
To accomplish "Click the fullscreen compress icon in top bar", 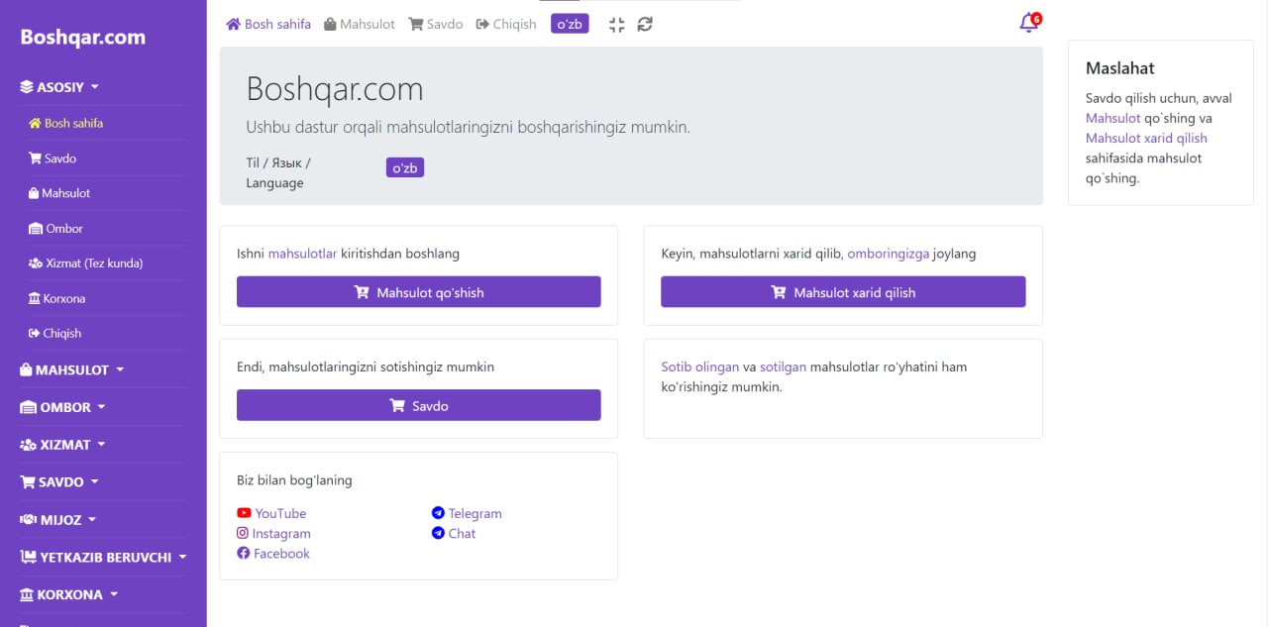I will (x=616, y=25).
